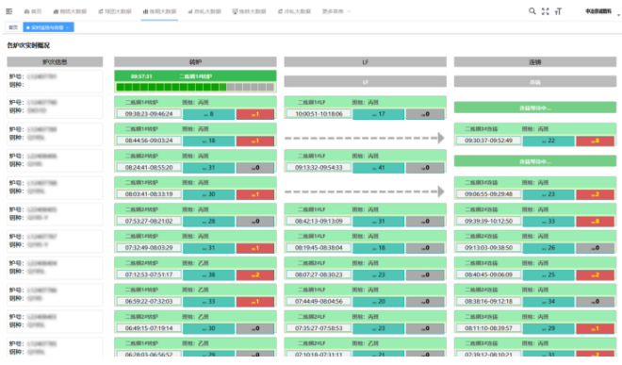Click the converter progress bar under 09:57:31
The image size is (622, 365).
tap(195, 87)
